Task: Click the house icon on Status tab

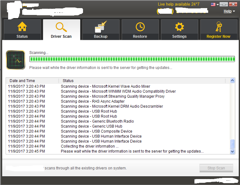Action: (22, 27)
